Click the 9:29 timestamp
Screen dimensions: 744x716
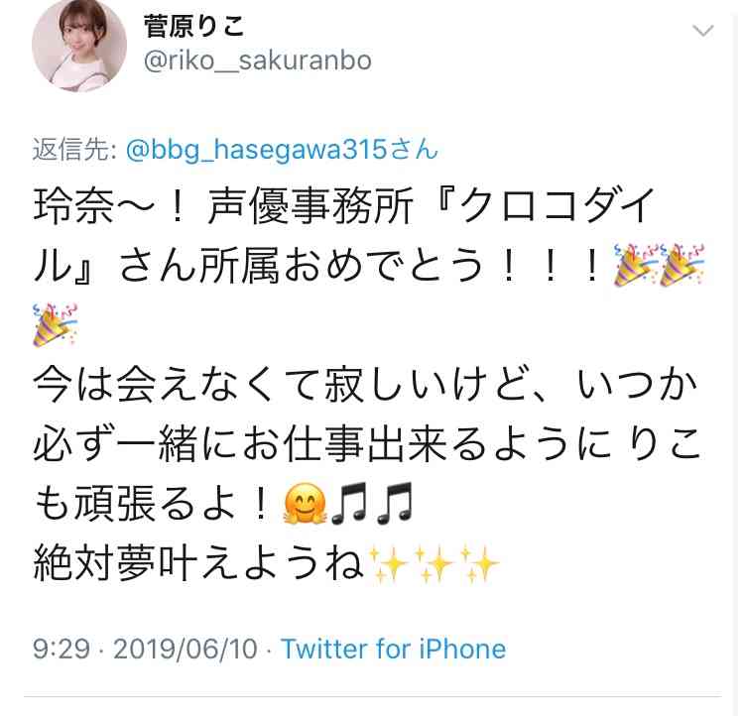point(62,649)
